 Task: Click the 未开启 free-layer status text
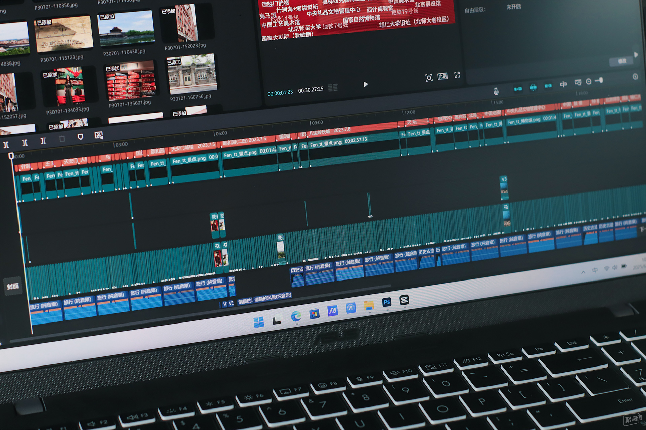pyautogui.click(x=513, y=7)
